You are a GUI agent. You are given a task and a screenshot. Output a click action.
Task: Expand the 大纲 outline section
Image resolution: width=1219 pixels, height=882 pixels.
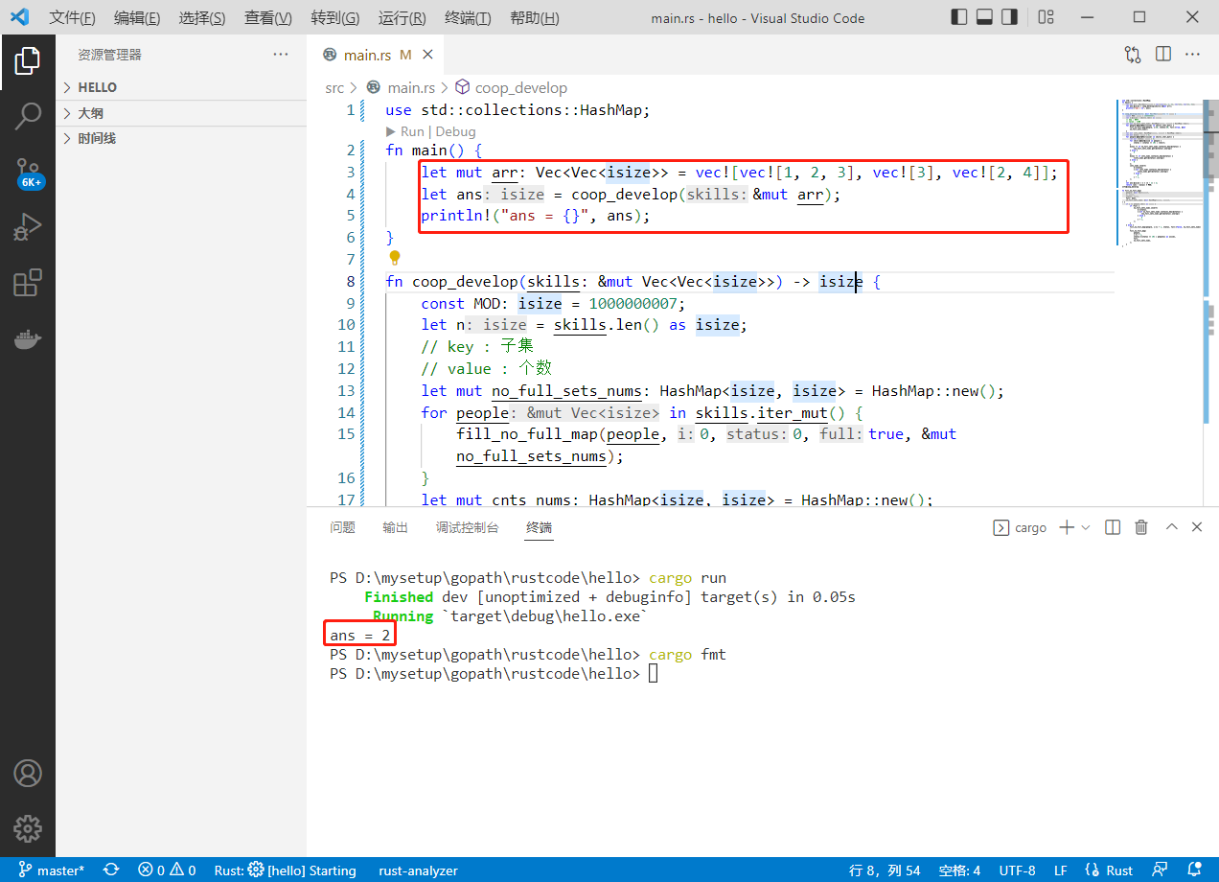(x=182, y=113)
